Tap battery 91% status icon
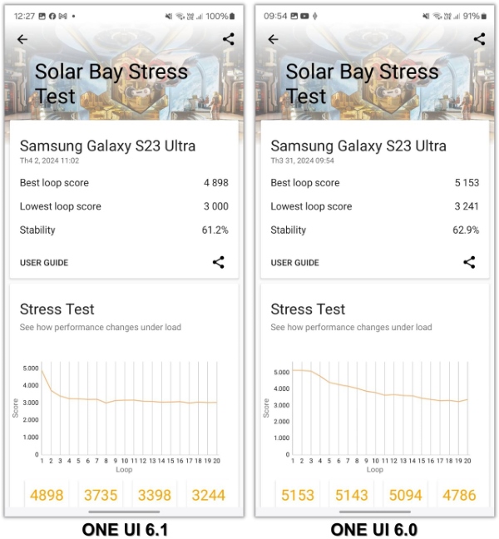This screenshot has height=539, width=499. point(470,16)
